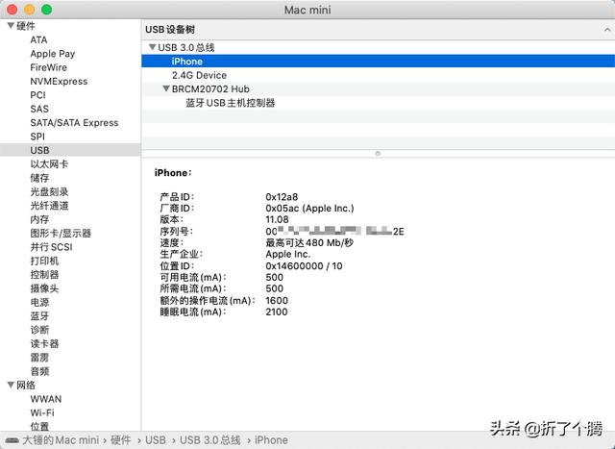Click the iPhone: detail heading
The height and width of the screenshot is (449, 615).
pos(173,173)
